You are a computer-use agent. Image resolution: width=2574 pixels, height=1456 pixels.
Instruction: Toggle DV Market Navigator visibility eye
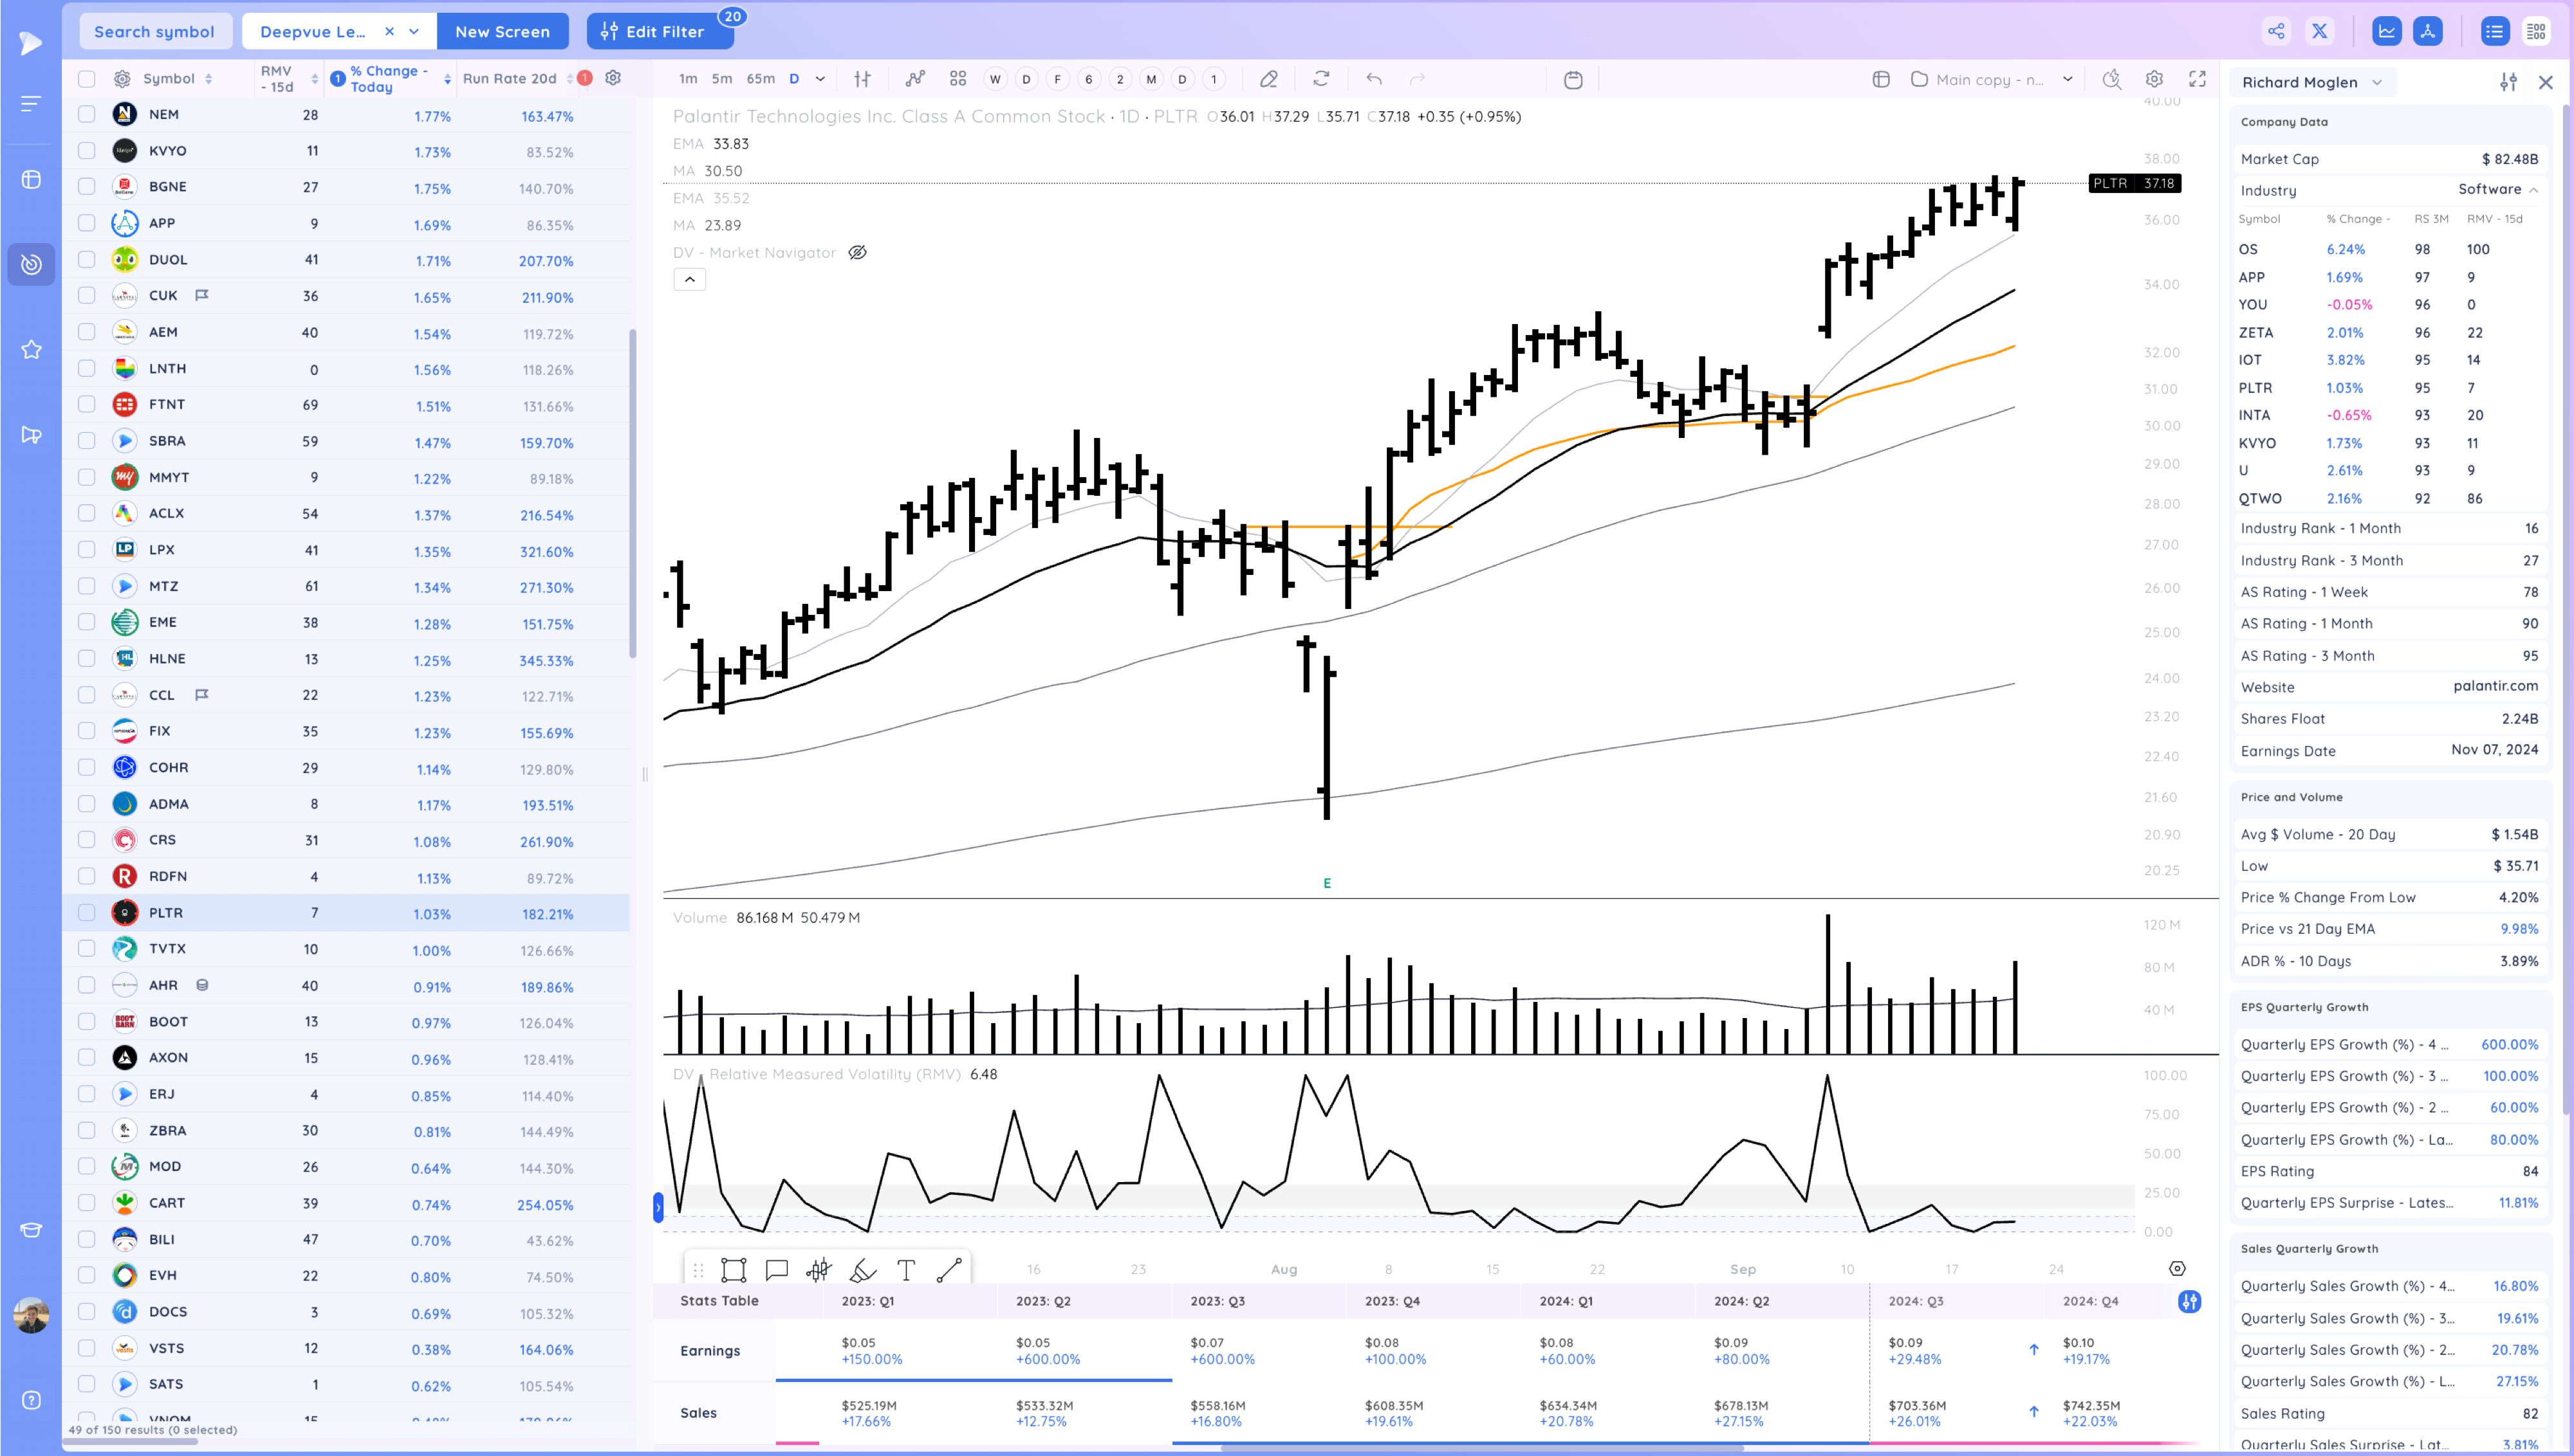click(x=857, y=253)
